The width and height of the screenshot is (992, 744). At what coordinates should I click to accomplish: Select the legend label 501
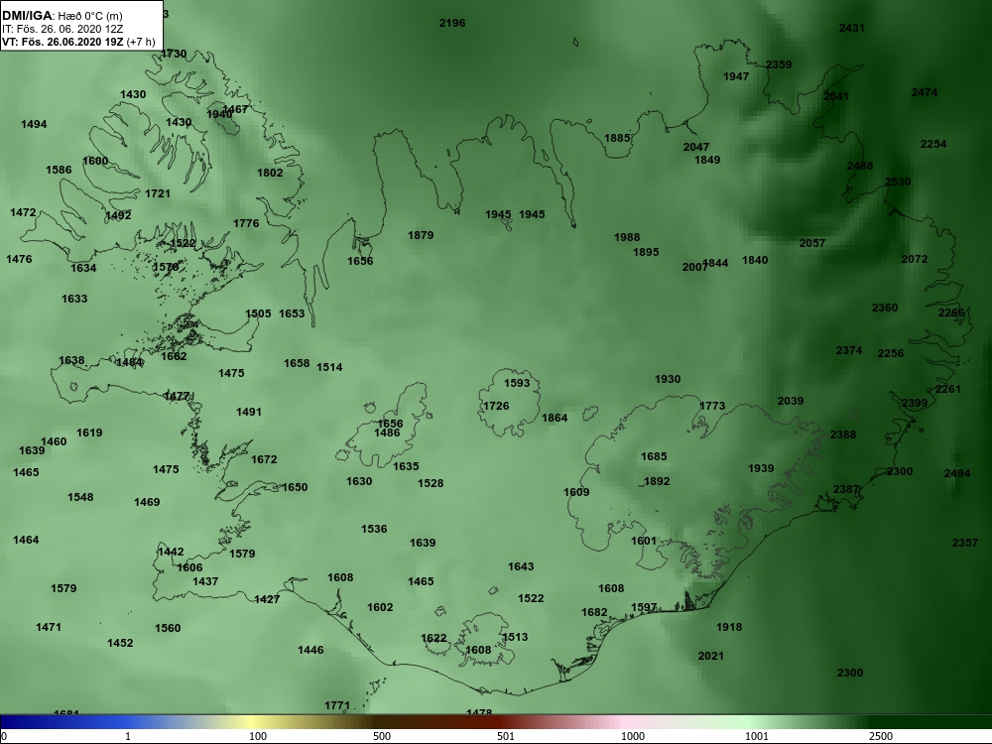506,736
